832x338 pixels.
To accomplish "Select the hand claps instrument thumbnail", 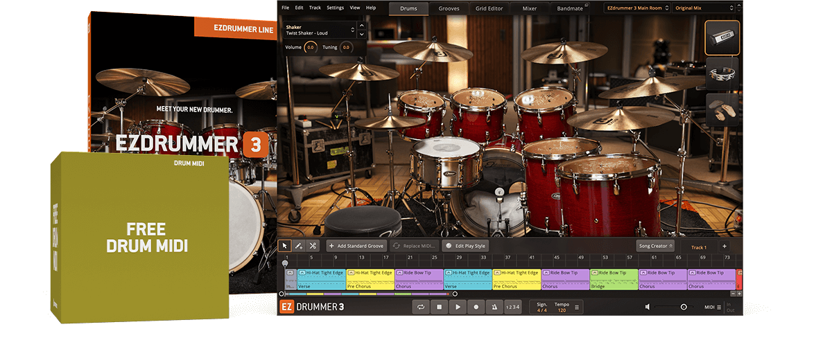I will pos(722,110).
